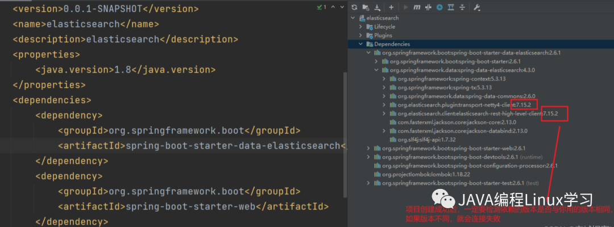Expand spring-boot-devtools:2.6.1 dependency
614x227 pixels.
point(368,157)
